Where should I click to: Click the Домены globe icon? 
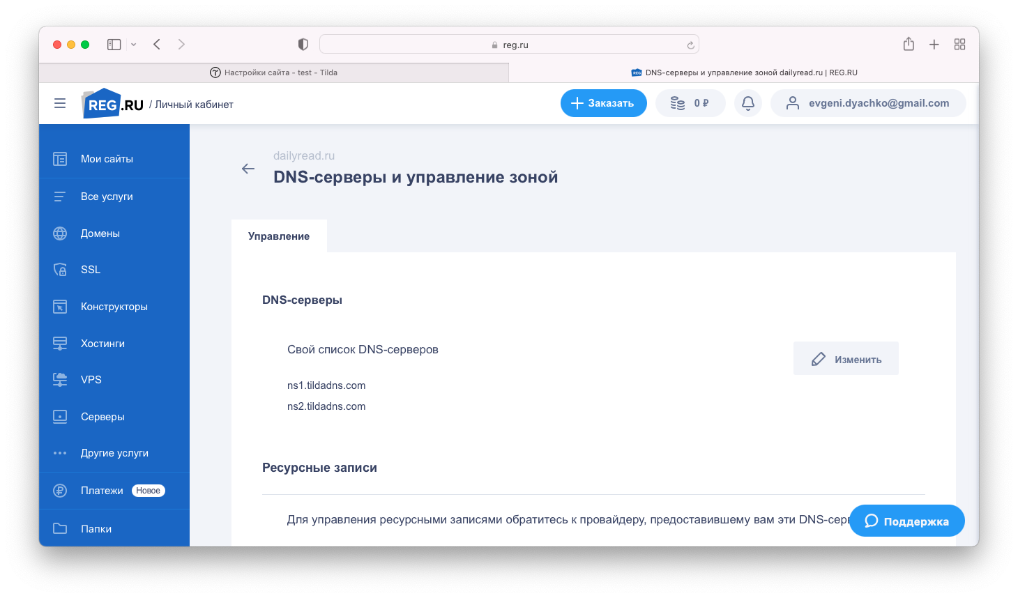point(60,233)
